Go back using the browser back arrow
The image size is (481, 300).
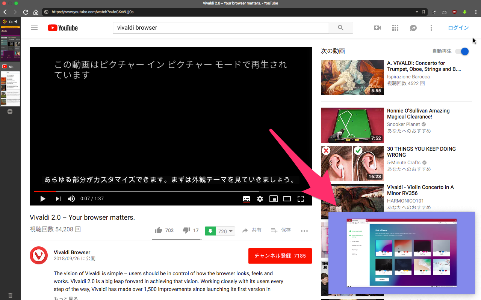[x=5, y=12]
